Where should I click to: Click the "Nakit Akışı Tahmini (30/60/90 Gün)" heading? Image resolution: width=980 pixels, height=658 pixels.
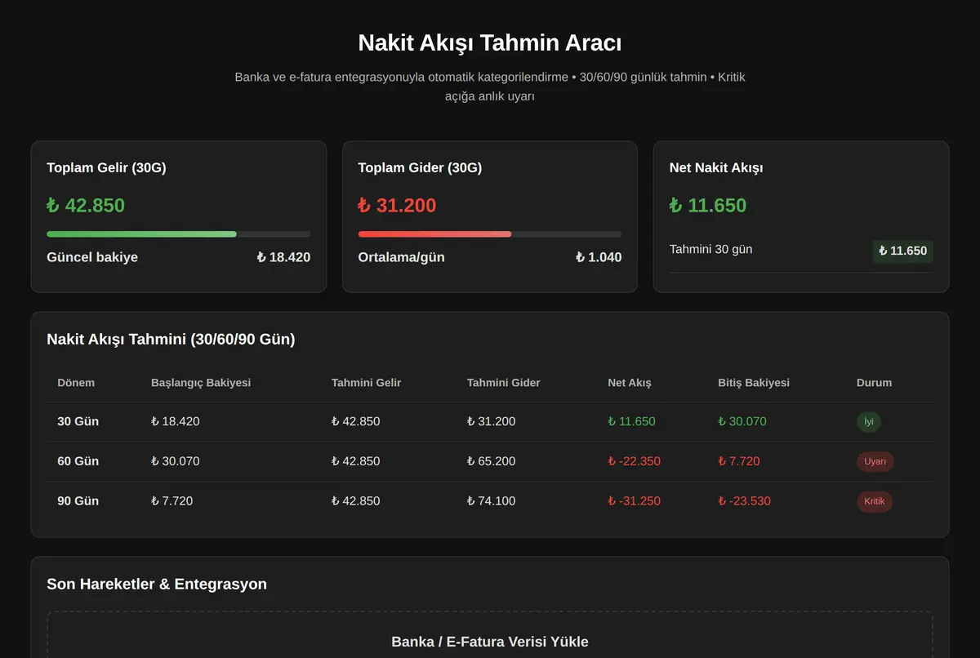(x=171, y=340)
